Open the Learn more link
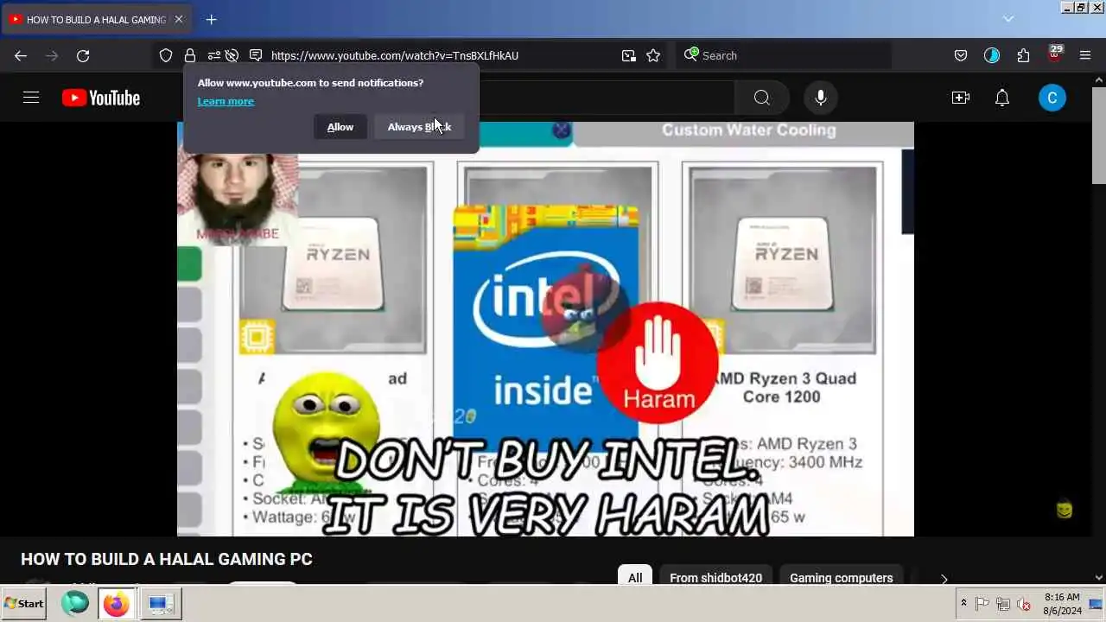 [226, 101]
